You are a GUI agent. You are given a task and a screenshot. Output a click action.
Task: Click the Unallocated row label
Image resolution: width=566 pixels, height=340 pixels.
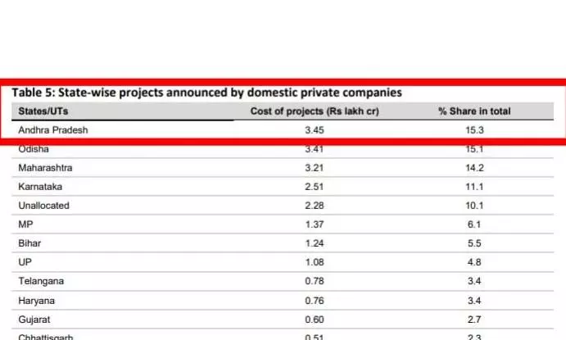click(43, 206)
